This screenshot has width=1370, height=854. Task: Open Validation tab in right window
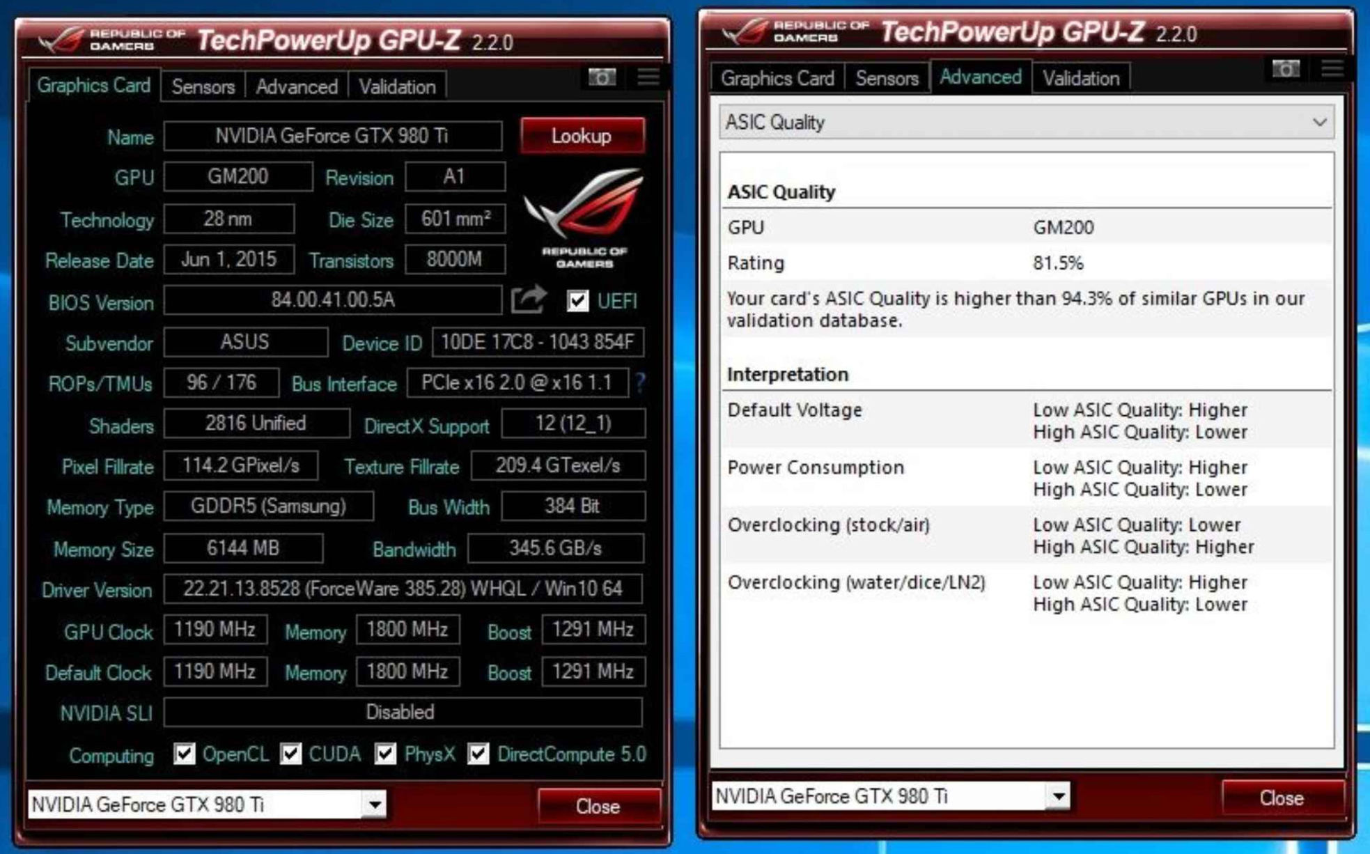tap(1081, 78)
